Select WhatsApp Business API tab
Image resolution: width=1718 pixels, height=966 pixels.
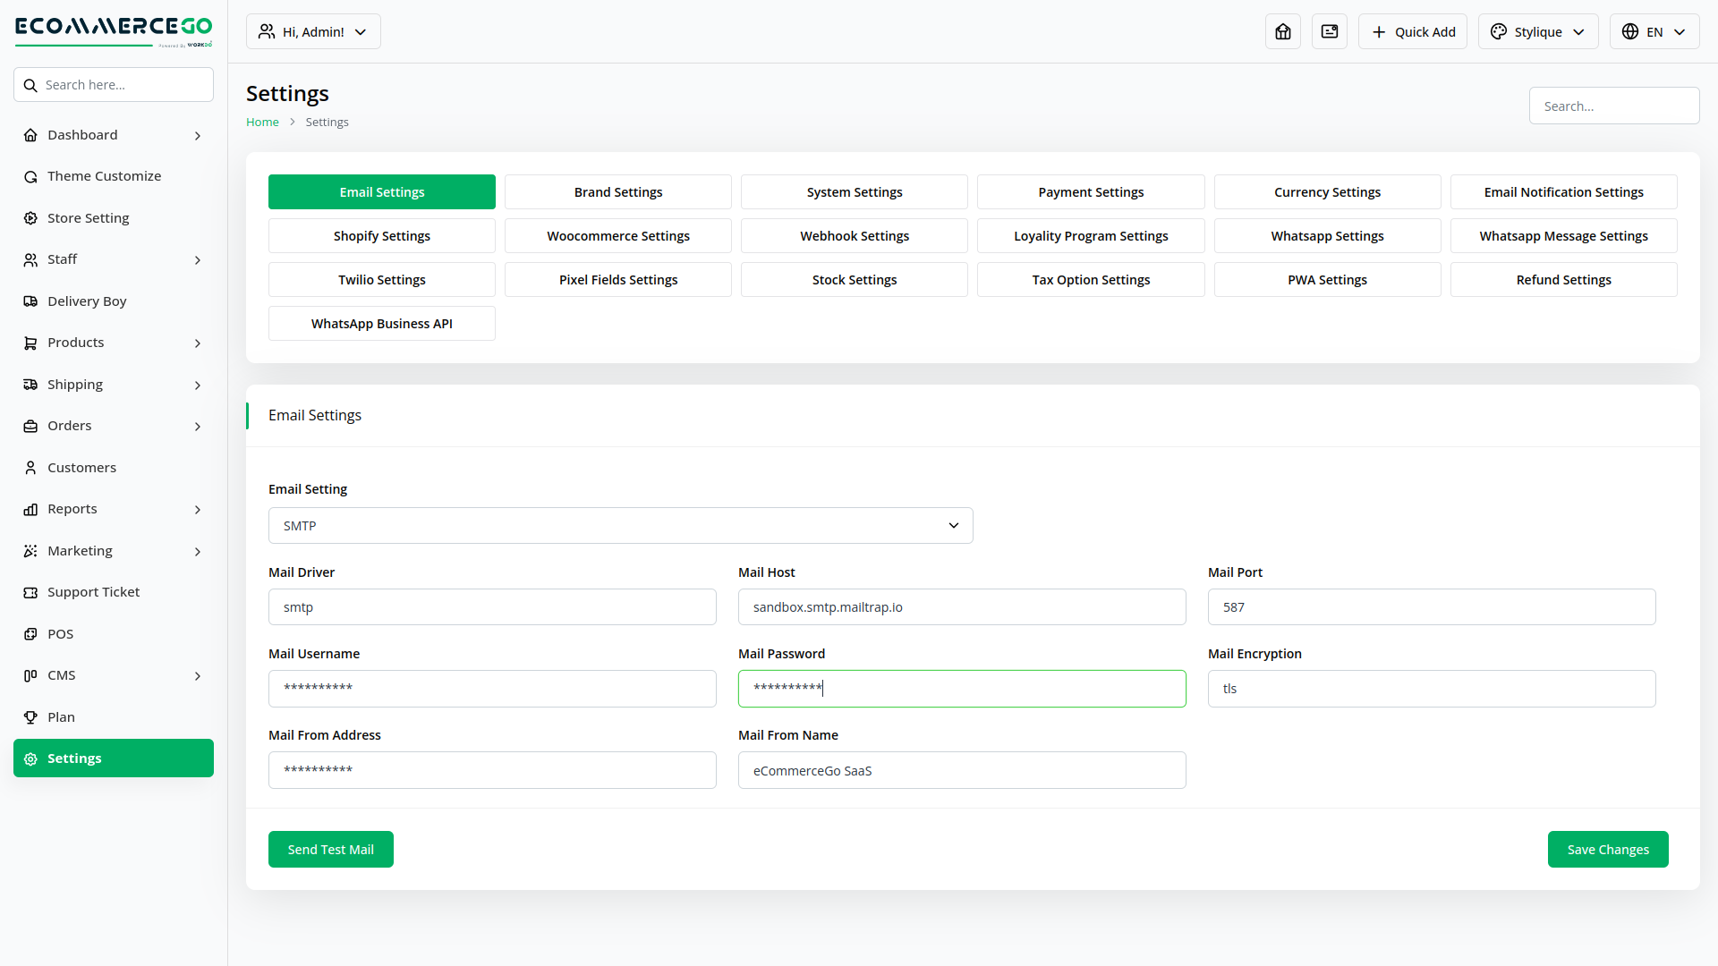381,324
